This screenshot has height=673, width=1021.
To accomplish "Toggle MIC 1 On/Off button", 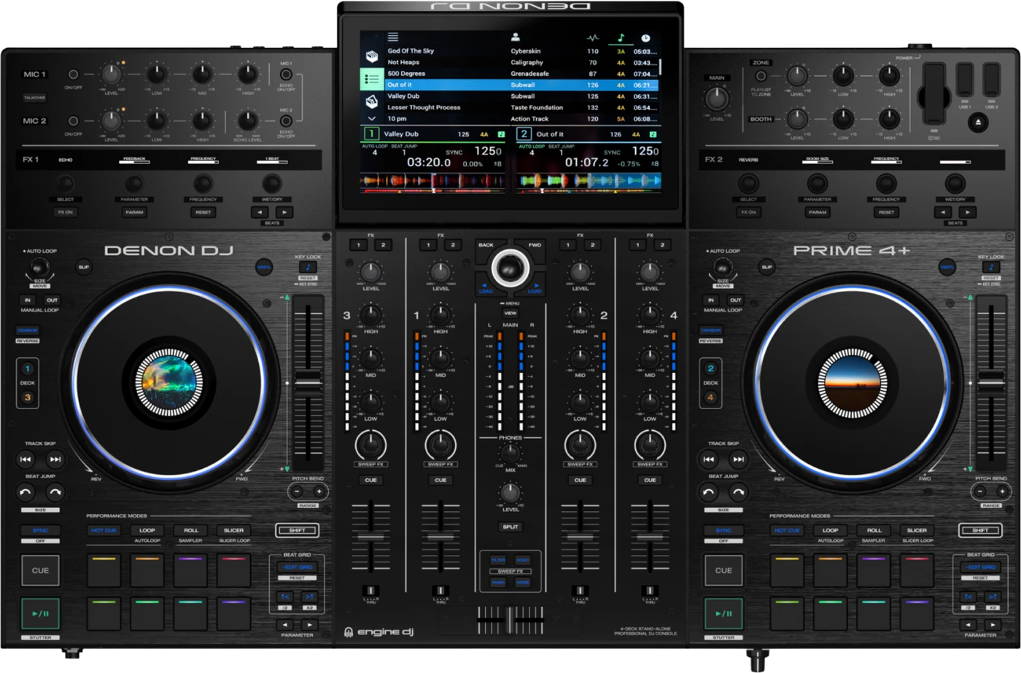I will click(73, 74).
